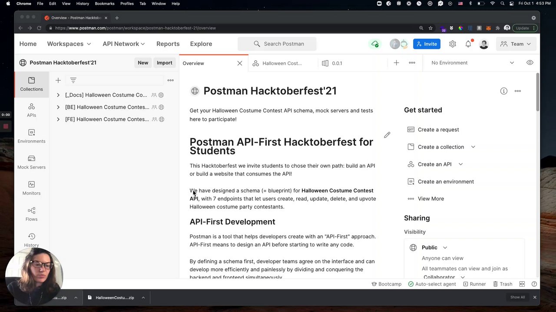Click Create an environment link
Image resolution: width=556 pixels, height=312 pixels.
coord(446,182)
